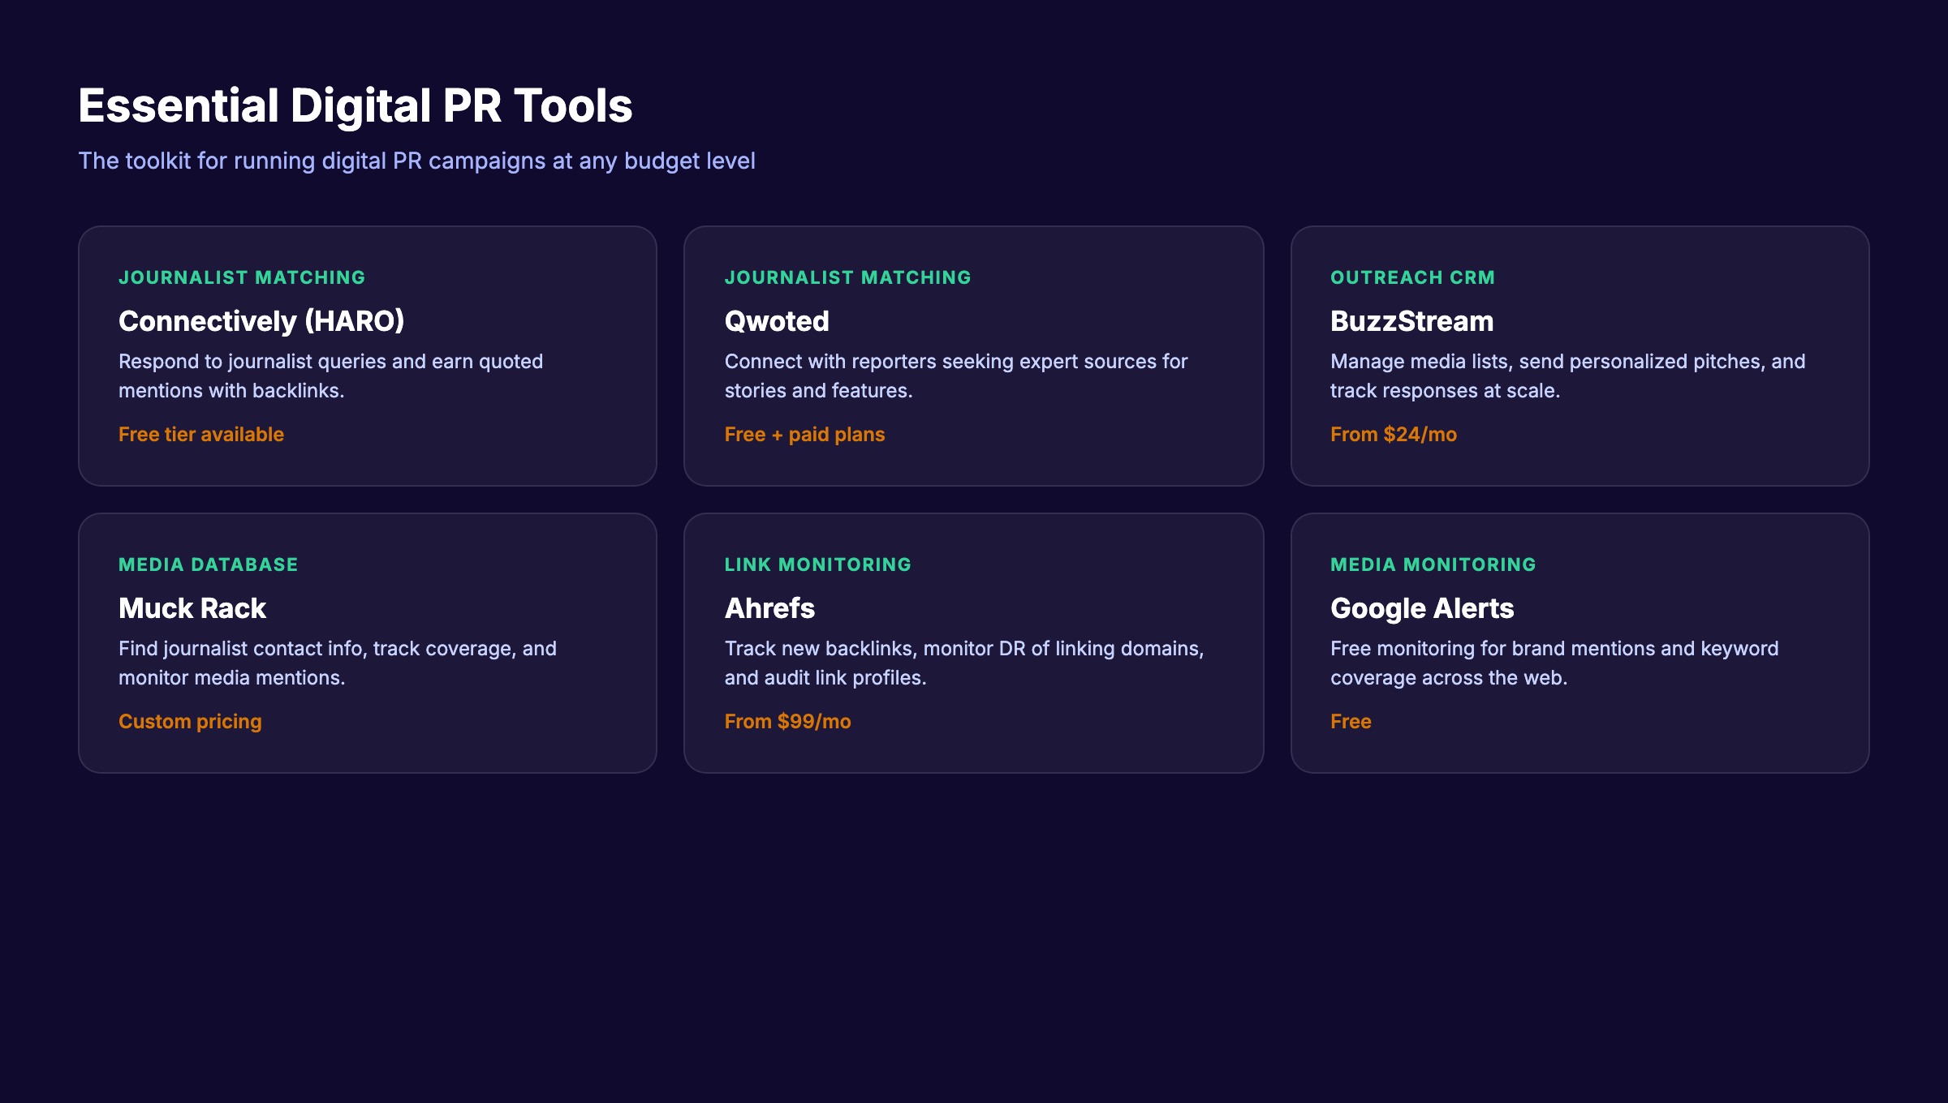This screenshot has height=1103, width=1948.
Task: Select the JOURNALIST MATCHING category label
Action: pos(242,277)
